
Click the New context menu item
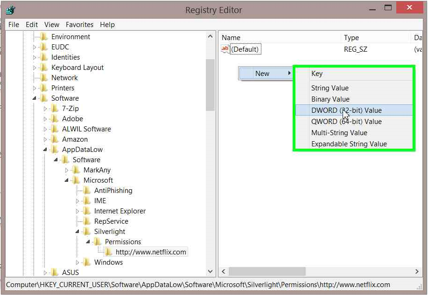[x=266, y=73]
